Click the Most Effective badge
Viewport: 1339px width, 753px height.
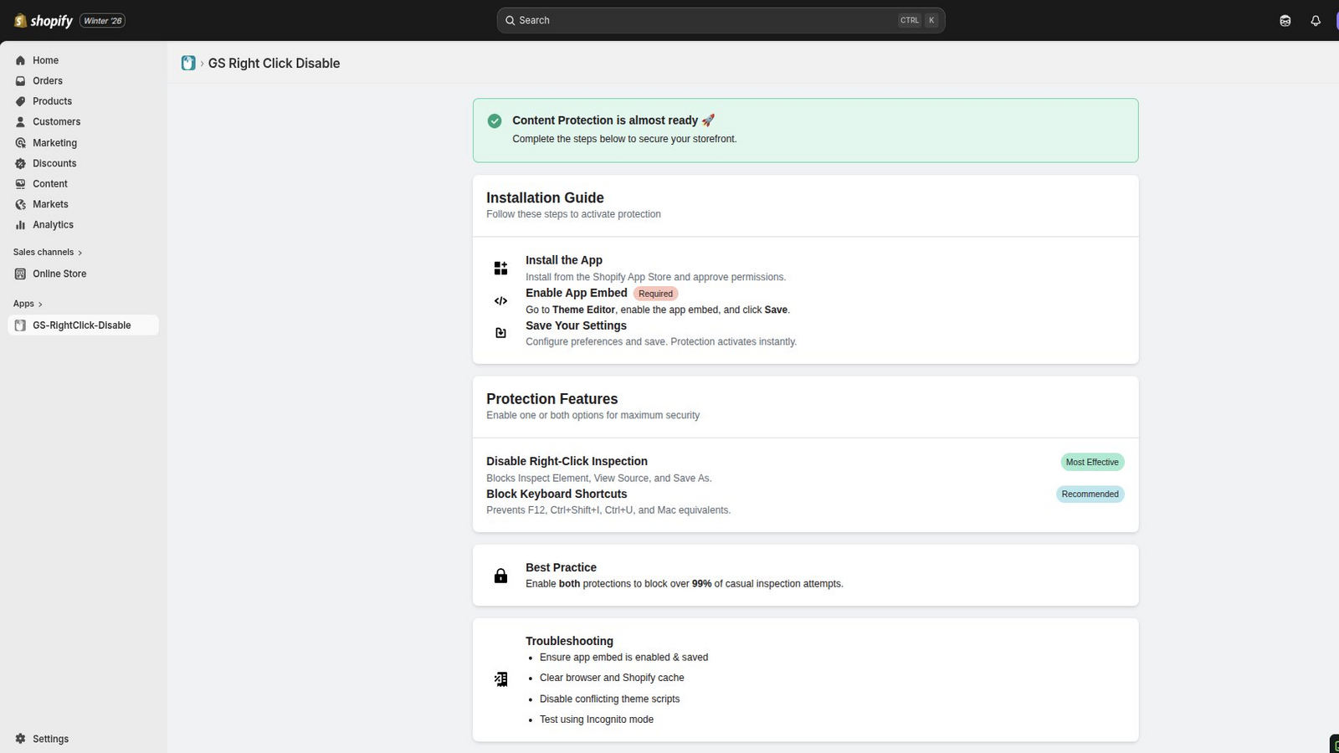(1092, 462)
